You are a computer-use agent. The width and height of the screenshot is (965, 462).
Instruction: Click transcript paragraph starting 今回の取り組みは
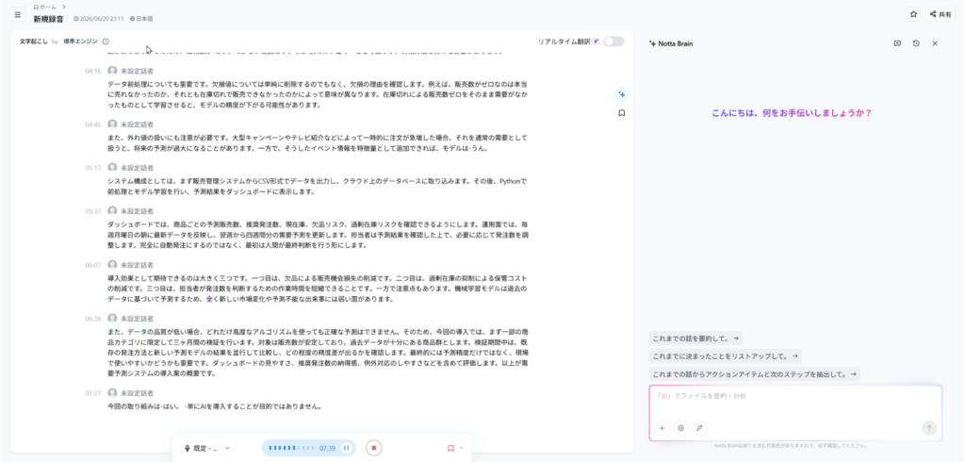(215, 406)
